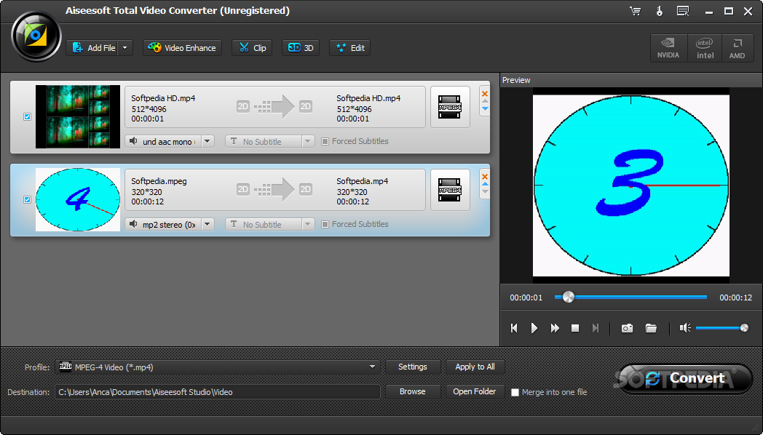The height and width of the screenshot is (435, 763).
Task: Click the Add File button
Action: click(x=93, y=47)
